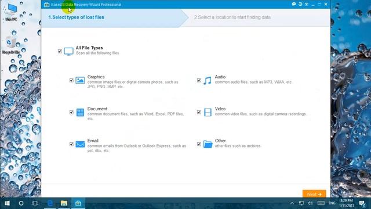
Task: Uncheck the Video checkbox
Action: click(199, 112)
